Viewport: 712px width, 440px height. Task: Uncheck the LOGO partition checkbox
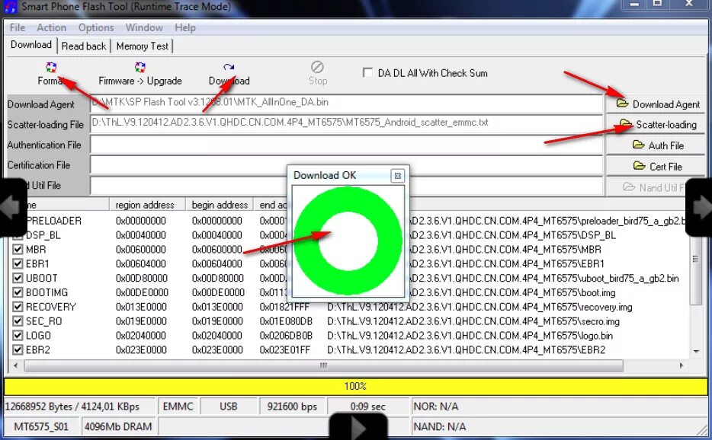click(18, 336)
